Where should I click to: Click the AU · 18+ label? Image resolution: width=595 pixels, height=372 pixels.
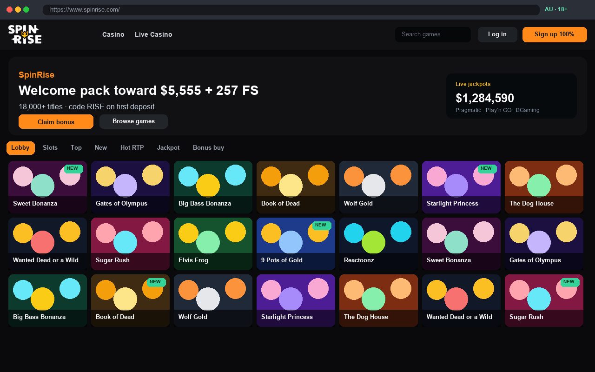pyautogui.click(x=556, y=9)
